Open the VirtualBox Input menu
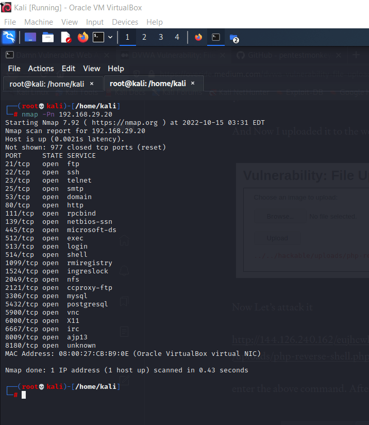Viewport: 369px width, 425px height. pyautogui.click(x=95, y=22)
